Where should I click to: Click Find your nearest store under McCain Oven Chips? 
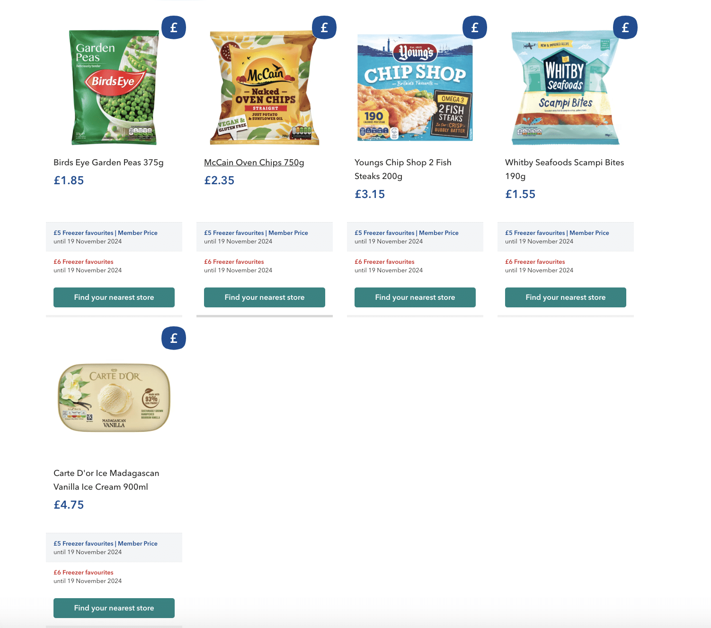tap(264, 297)
